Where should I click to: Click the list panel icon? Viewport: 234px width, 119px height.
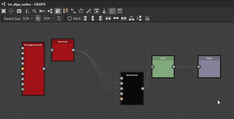[x=120, y=11]
